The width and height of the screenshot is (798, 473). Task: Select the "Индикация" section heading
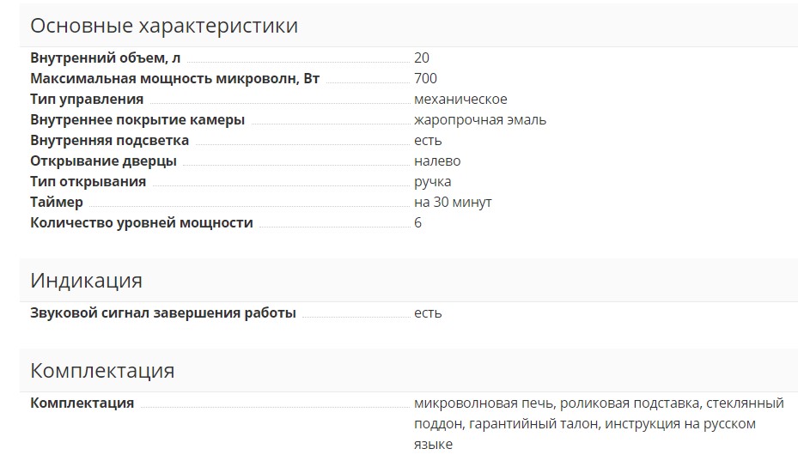[x=86, y=281]
